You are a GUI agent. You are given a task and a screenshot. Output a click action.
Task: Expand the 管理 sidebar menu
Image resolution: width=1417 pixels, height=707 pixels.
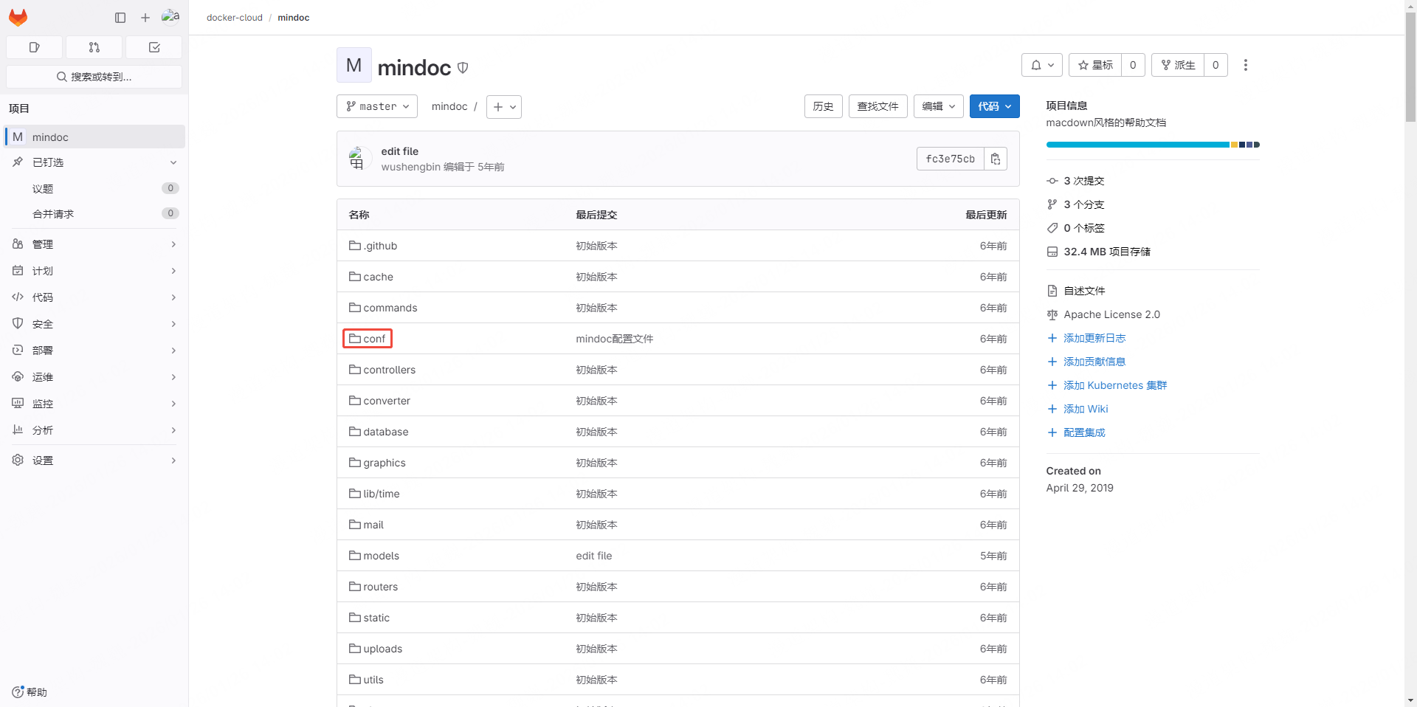coord(94,244)
